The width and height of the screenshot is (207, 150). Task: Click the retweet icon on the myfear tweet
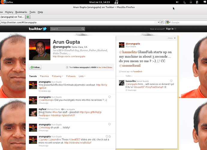pos(62,109)
